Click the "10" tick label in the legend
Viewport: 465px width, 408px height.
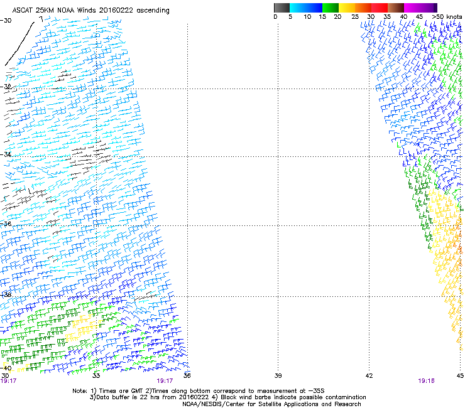coord(307,17)
